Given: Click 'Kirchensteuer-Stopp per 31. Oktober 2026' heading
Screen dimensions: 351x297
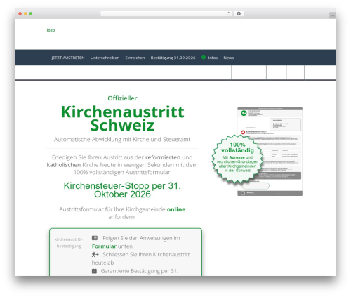Looking at the screenshot, I should click(x=122, y=190).
